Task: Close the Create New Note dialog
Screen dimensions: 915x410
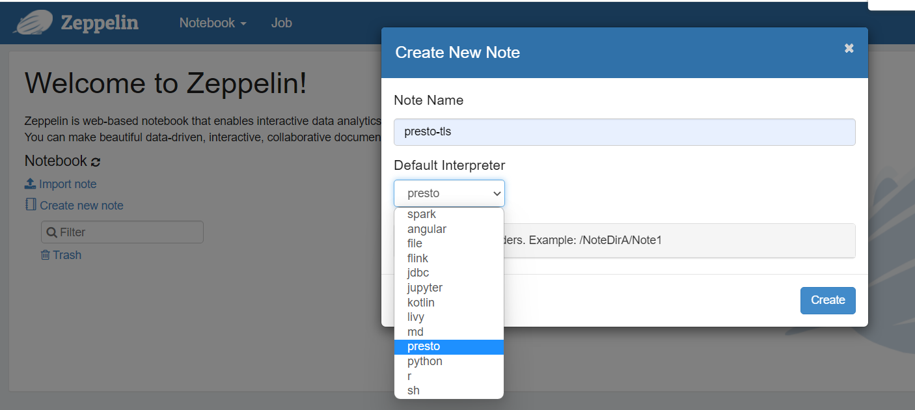Action: (x=849, y=48)
